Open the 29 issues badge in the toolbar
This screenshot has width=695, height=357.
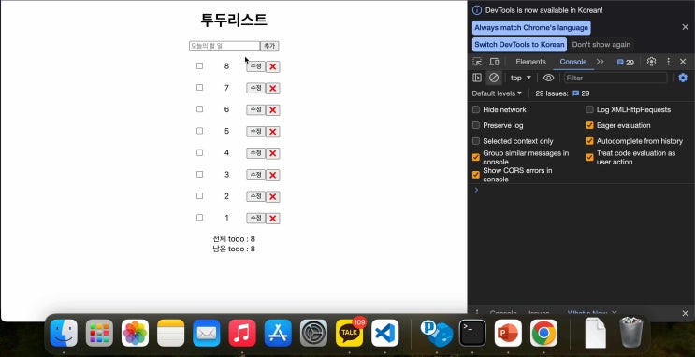pos(626,62)
